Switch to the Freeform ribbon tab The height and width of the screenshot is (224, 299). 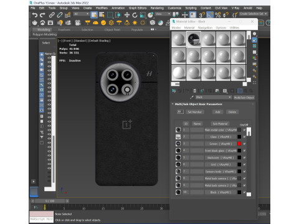click(x=64, y=30)
